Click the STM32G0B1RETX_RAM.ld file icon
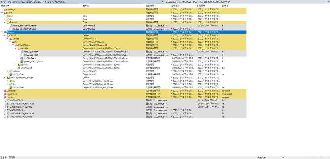 tap(5, 117)
